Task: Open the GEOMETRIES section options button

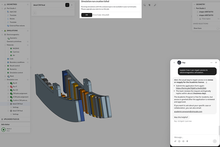Action: point(28,4)
